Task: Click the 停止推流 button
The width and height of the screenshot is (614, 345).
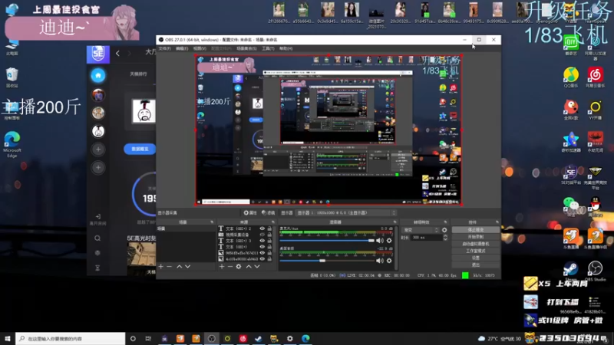Action: 475,230
